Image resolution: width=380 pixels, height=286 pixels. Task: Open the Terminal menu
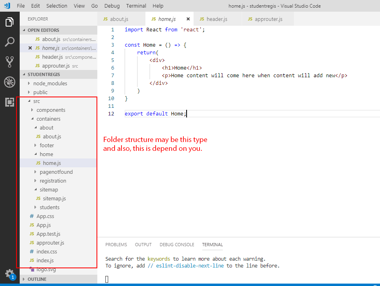[136, 6]
